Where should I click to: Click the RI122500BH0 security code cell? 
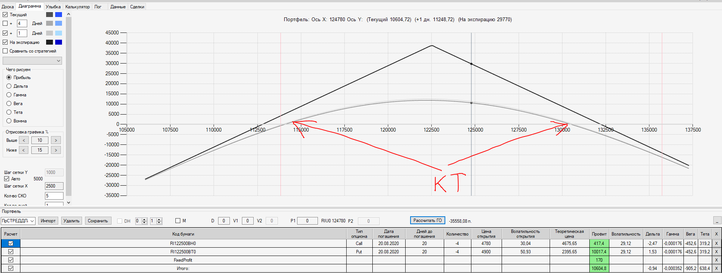(x=183, y=244)
